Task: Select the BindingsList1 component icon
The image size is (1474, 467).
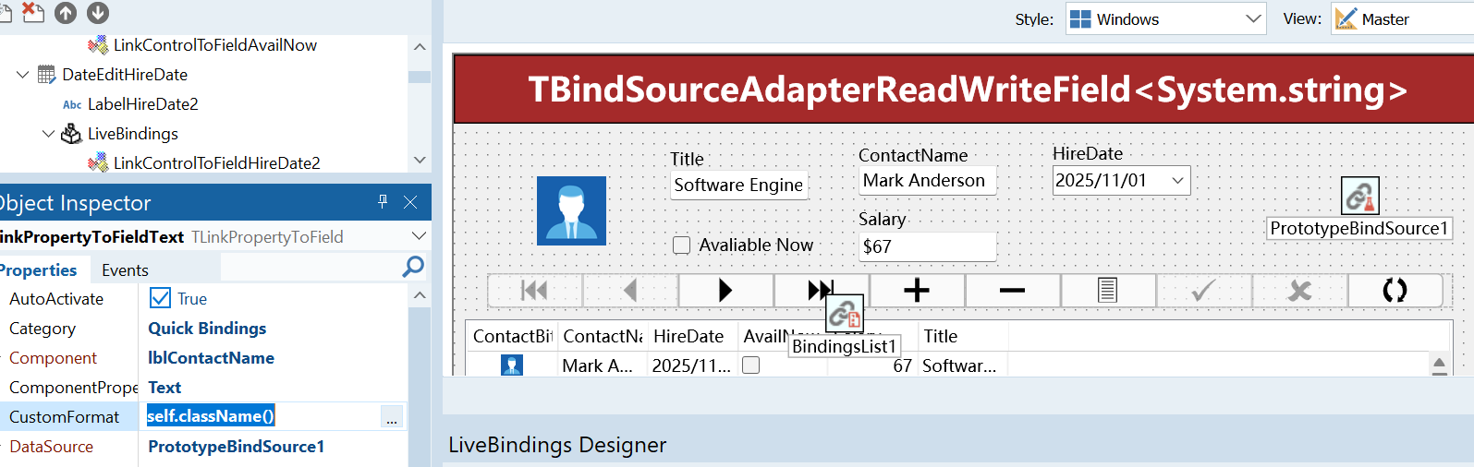Action: point(845,315)
